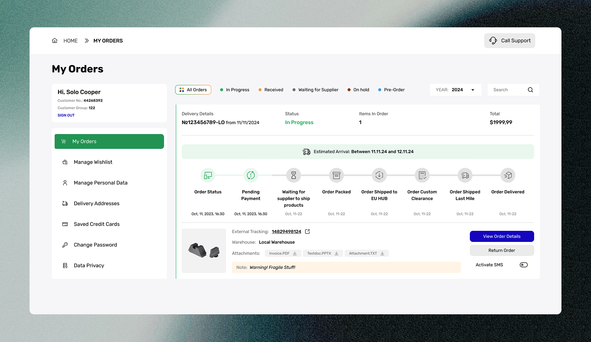Click the Order Delivered package icon
This screenshot has width=591, height=342.
click(x=508, y=175)
